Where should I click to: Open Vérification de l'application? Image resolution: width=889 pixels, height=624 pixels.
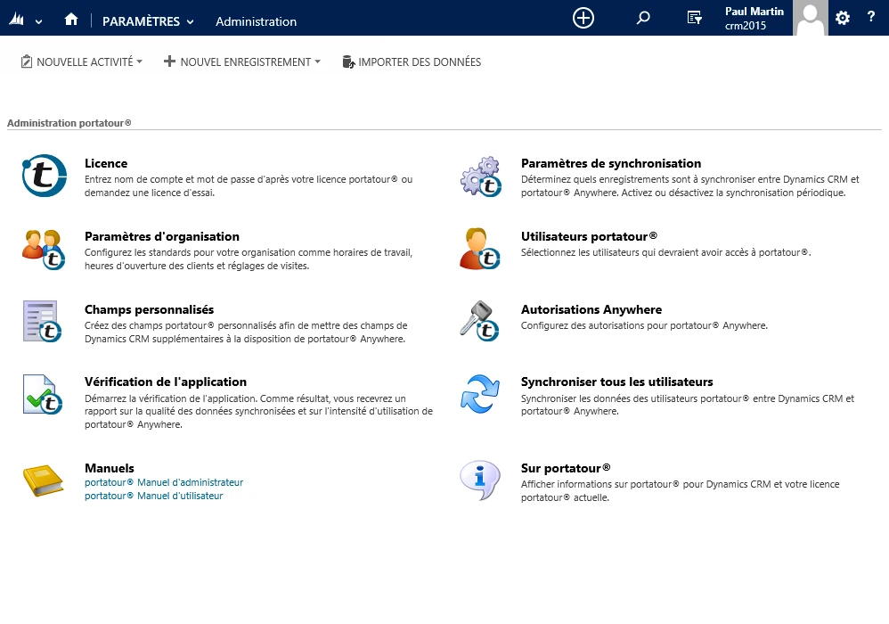coord(166,382)
